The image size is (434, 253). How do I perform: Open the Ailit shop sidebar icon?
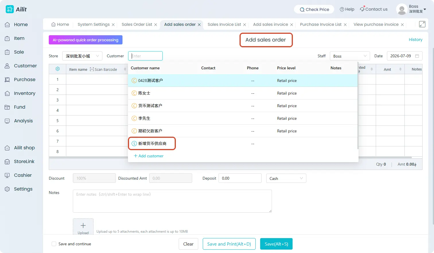tap(7, 148)
